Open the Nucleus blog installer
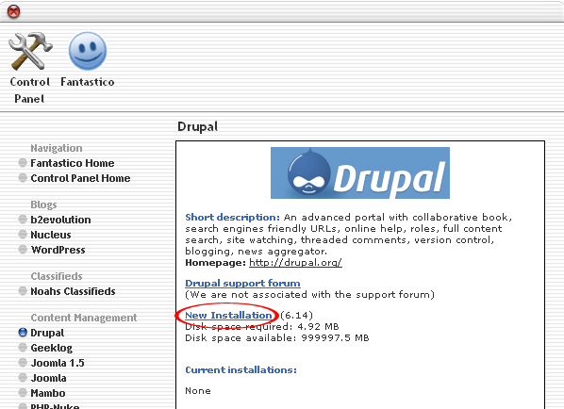Image resolution: width=564 pixels, height=409 pixels. coord(51,235)
